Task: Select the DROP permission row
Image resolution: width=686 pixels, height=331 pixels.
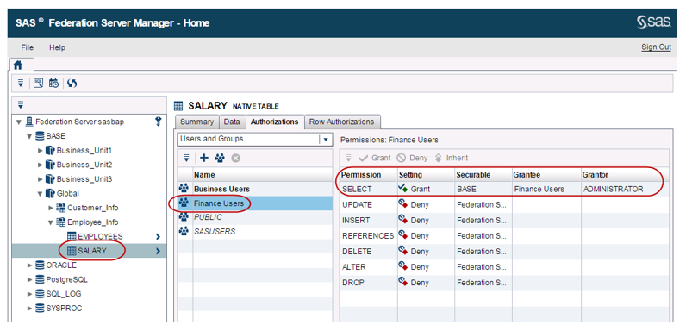Action: point(504,283)
